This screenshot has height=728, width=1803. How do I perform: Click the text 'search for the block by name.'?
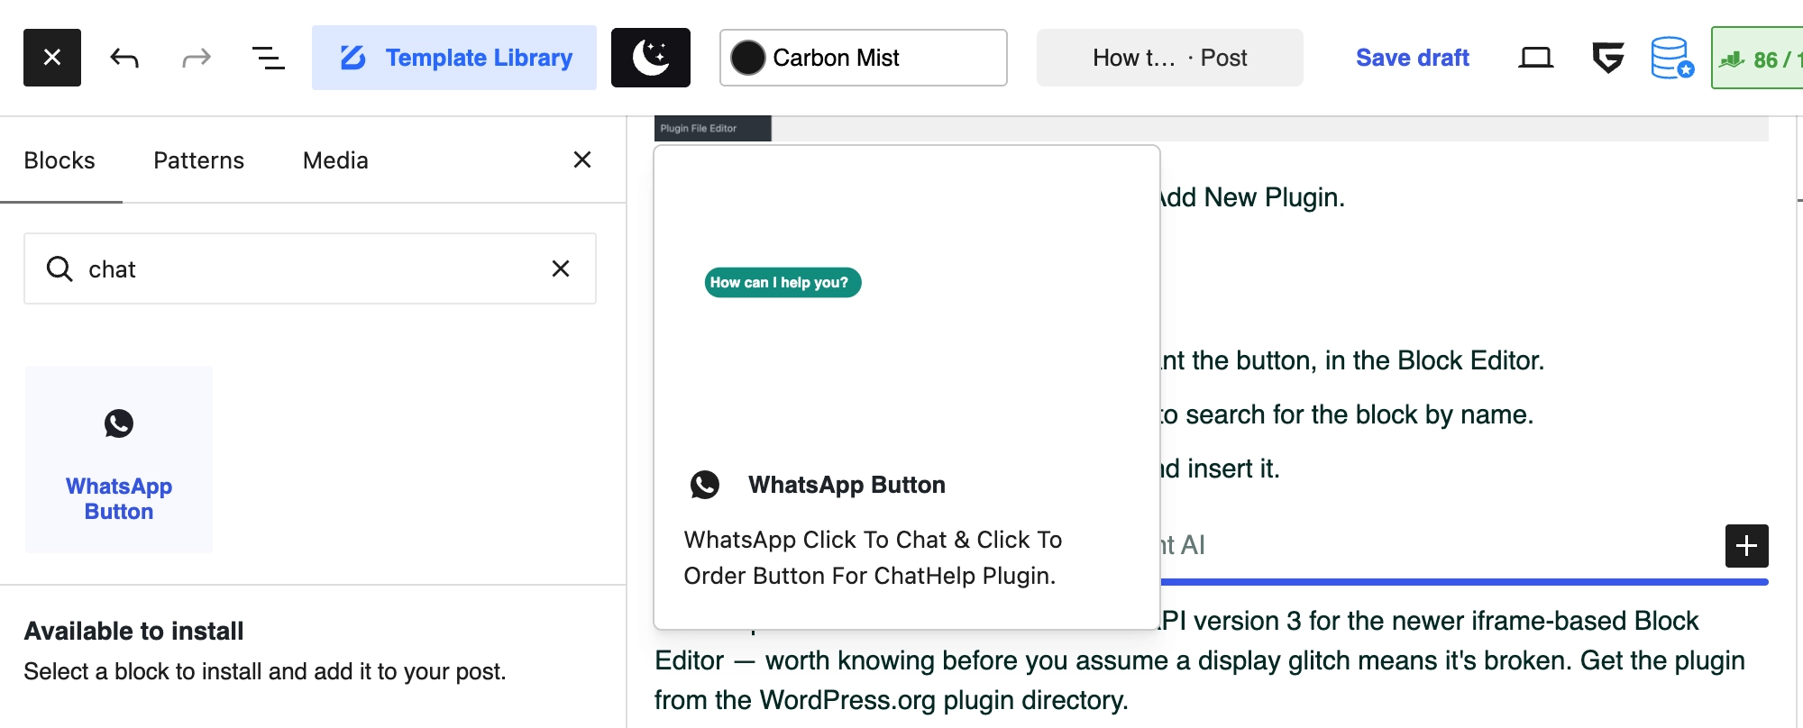pyautogui.click(x=1359, y=414)
